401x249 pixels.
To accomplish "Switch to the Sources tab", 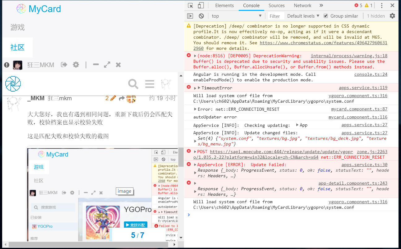I will coord(277,6).
